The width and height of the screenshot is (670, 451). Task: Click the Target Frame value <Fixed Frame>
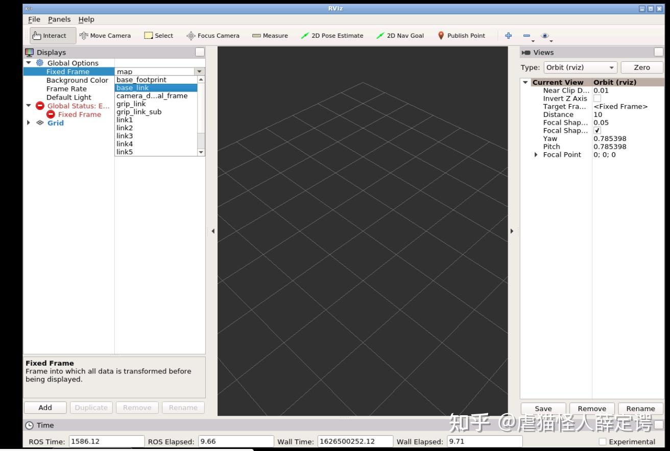[620, 107]
